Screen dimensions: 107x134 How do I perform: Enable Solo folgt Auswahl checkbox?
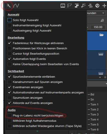coord(10,20)
